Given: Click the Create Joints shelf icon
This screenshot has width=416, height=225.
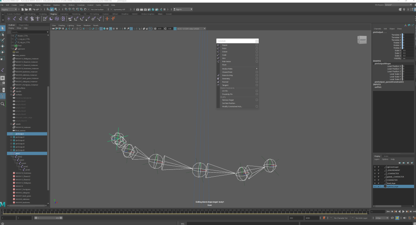Looking at the screenshot, I should point(14,19).
